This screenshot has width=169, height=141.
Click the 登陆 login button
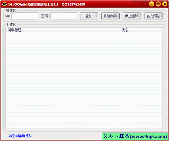point(89,16)
